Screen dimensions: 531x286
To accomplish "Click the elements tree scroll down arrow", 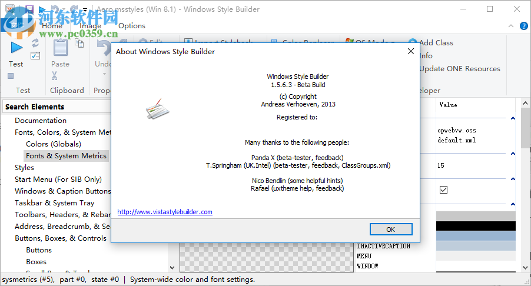I will click(x=172, y=267).
